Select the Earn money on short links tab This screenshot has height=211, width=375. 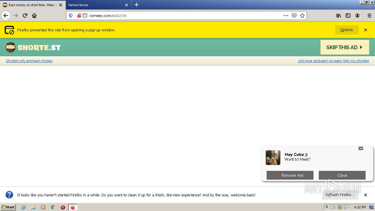coord(32,5)
